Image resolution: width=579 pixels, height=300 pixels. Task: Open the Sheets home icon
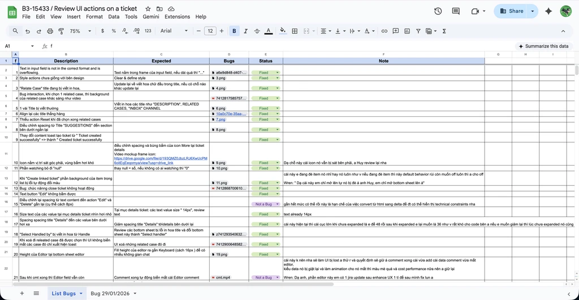[x=12, y=12]
